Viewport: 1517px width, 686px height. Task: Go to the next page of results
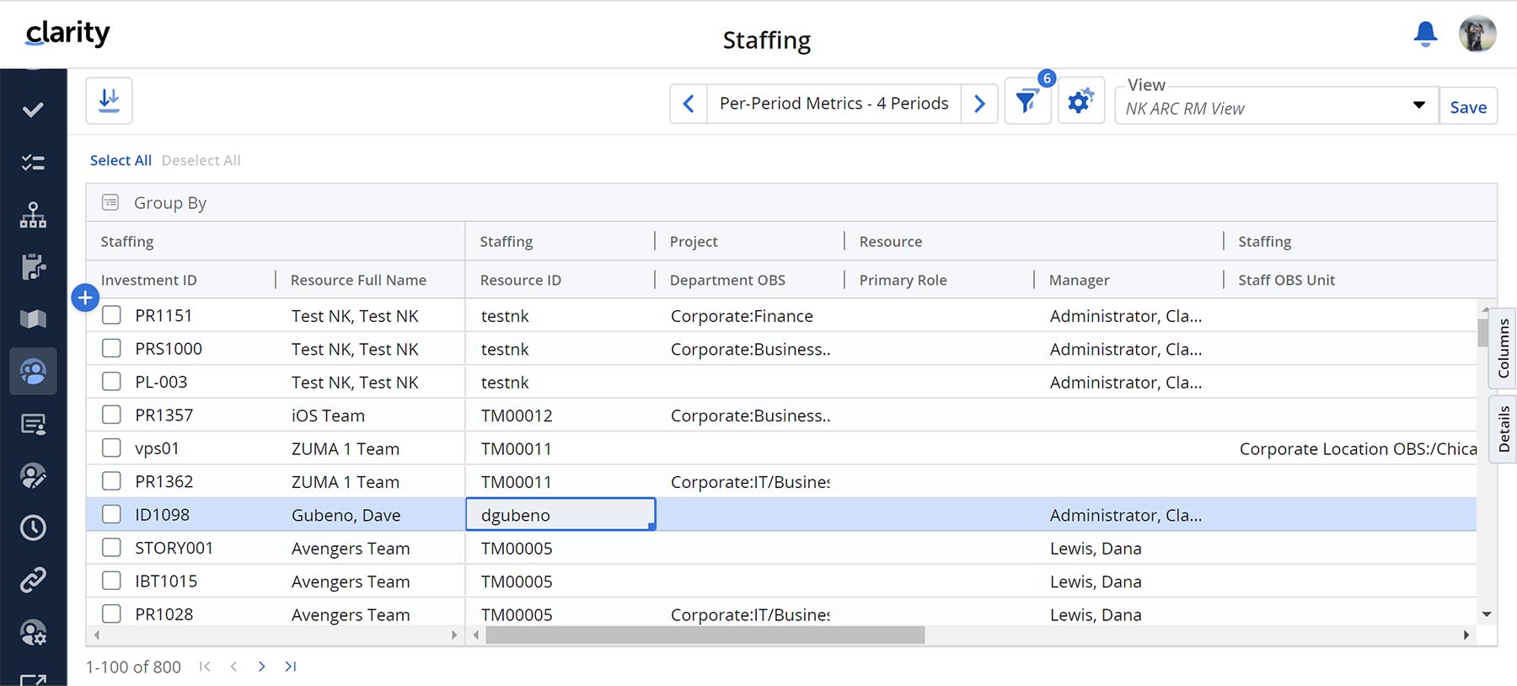tap(261, 667)
